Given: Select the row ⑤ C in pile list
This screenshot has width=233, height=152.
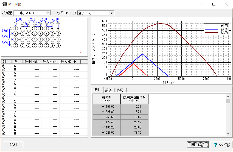Looking at the screenshot, I should click(44, 112).
